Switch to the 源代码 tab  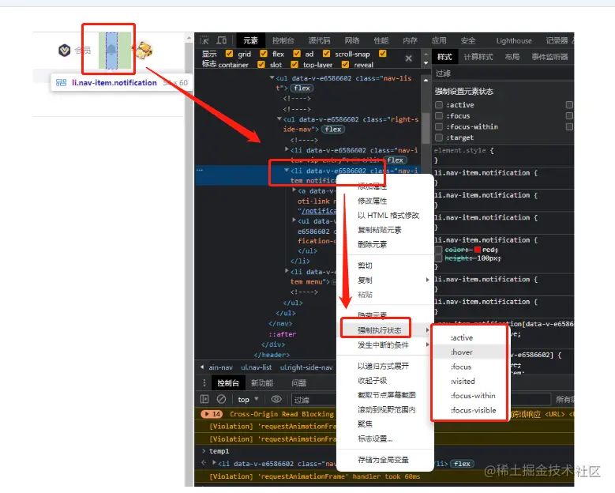(x=319, y=40)
